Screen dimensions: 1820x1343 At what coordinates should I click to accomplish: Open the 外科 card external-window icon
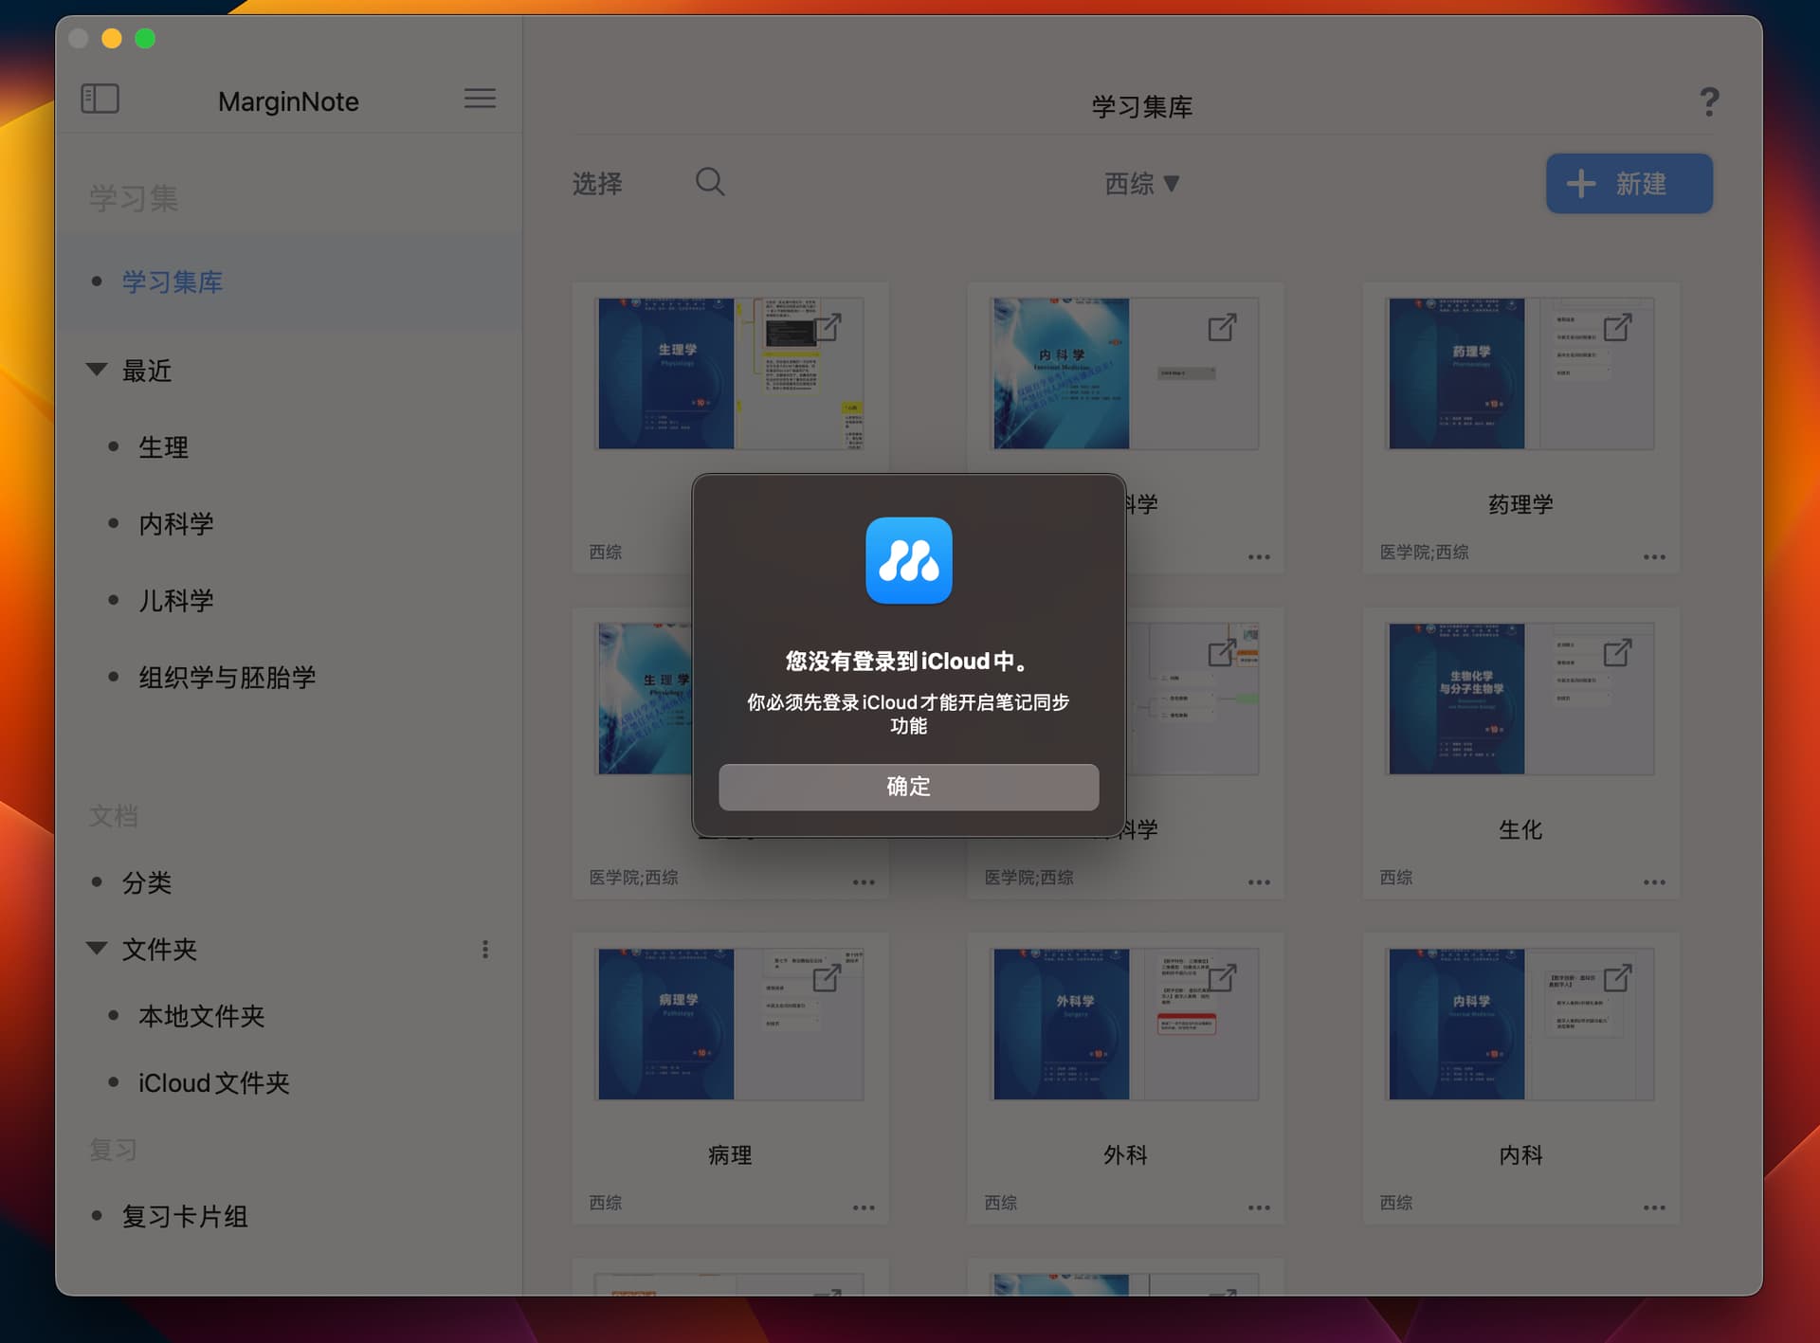coord(1222,977)
